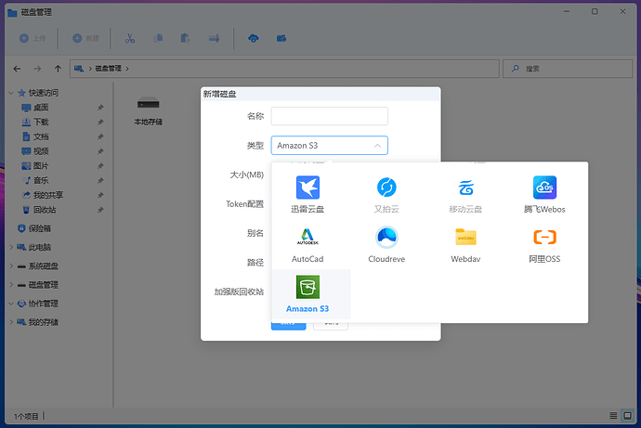Open 视频 in the sidebar
The image size is (641, 428).
[41, 151]
